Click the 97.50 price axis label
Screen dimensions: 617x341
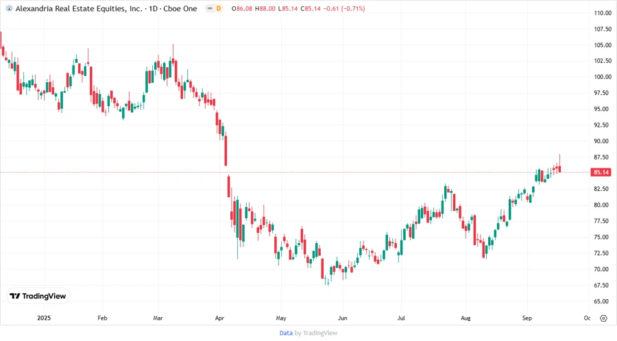coord(603,93)
